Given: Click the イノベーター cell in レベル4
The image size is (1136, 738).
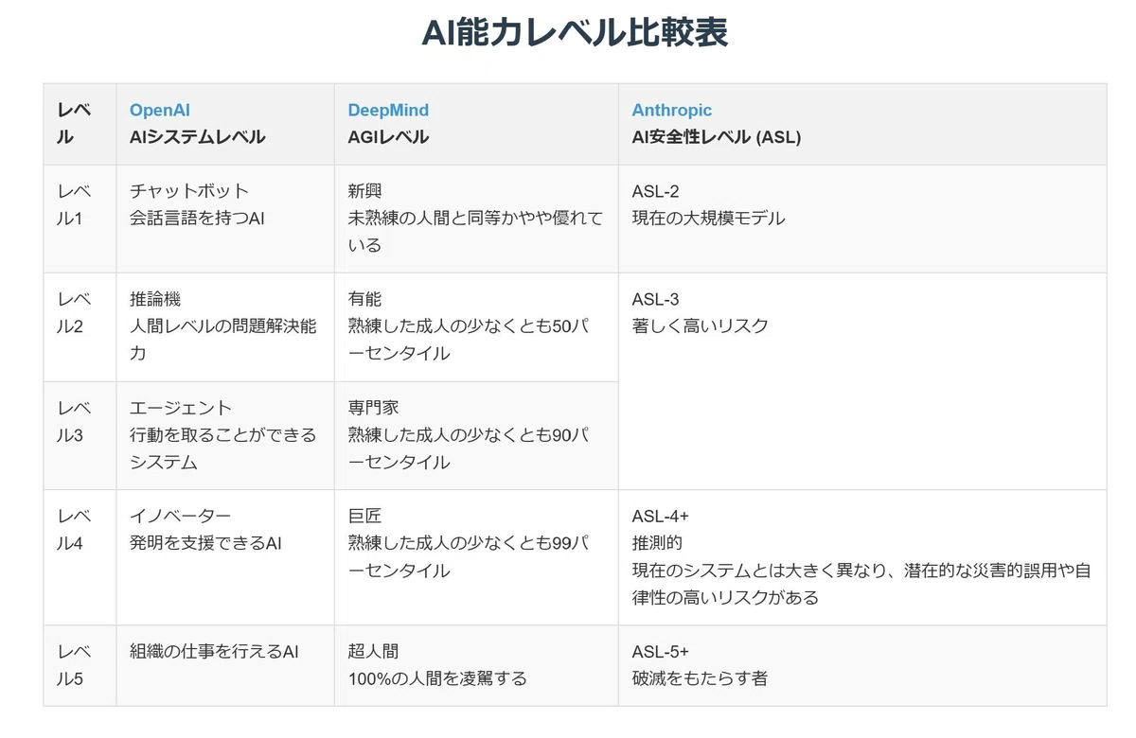Looking at the screenshot, I should pos(225,557).
